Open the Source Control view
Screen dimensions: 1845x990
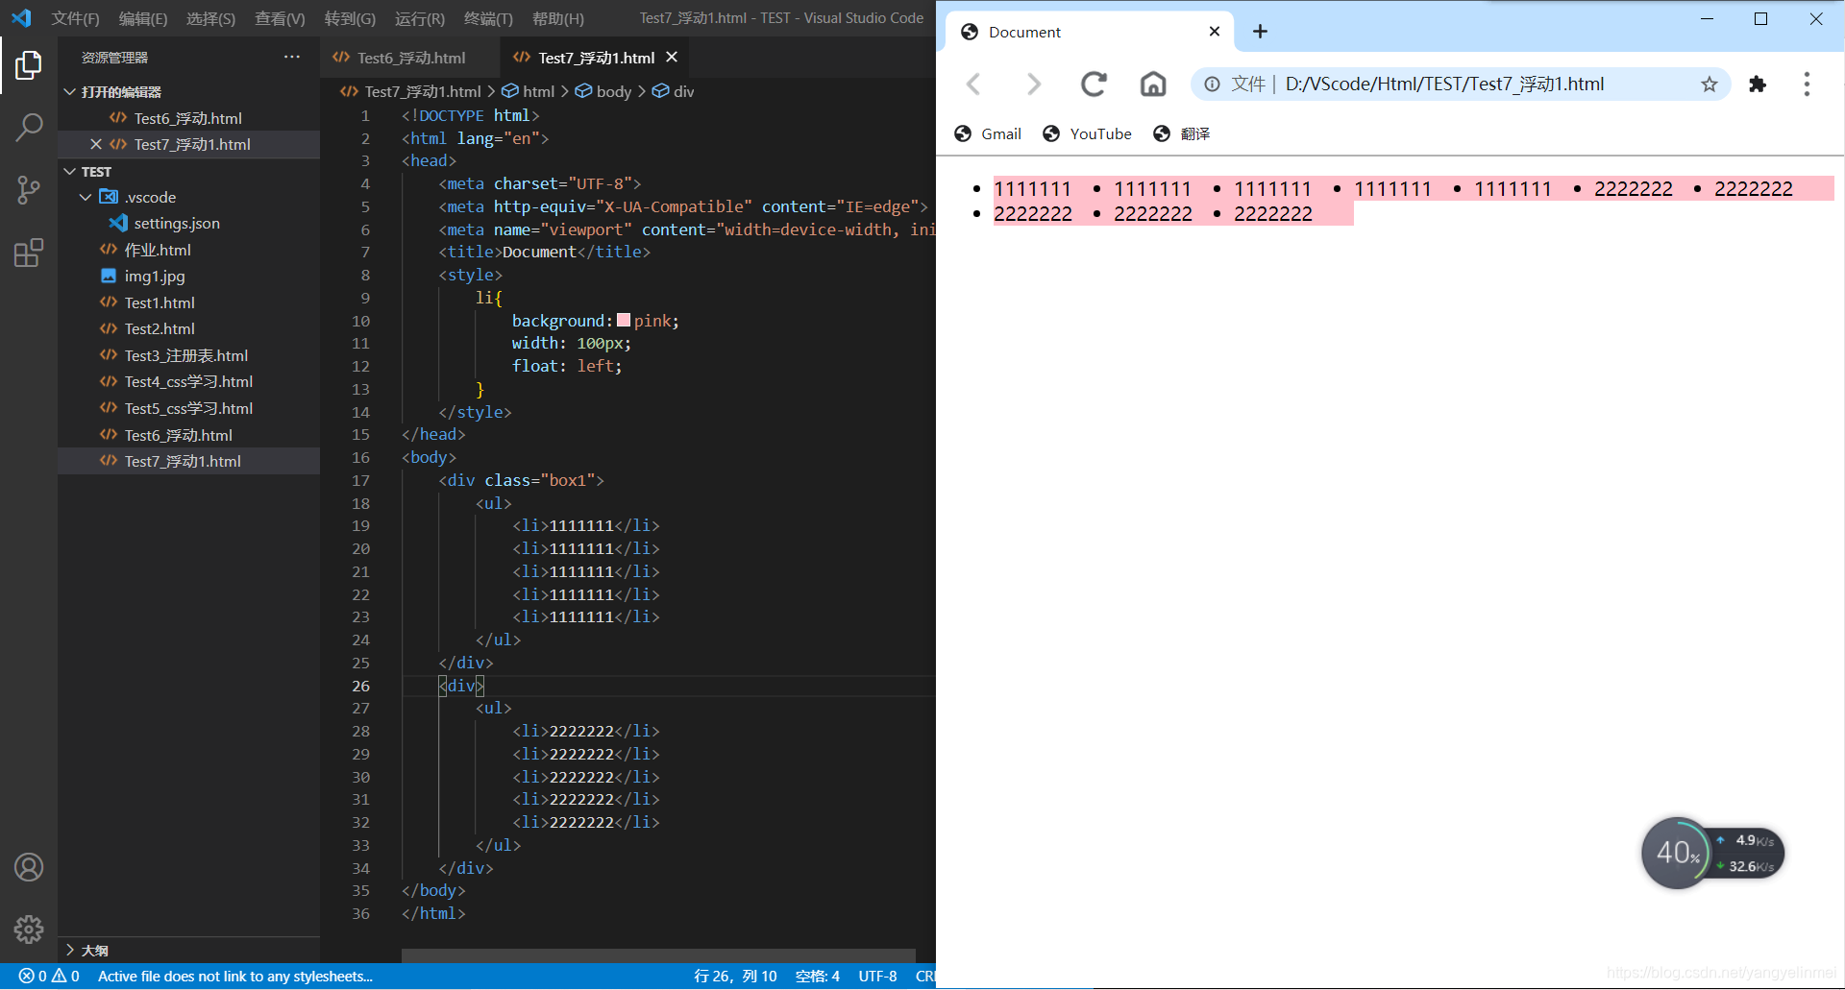(29, 190)
